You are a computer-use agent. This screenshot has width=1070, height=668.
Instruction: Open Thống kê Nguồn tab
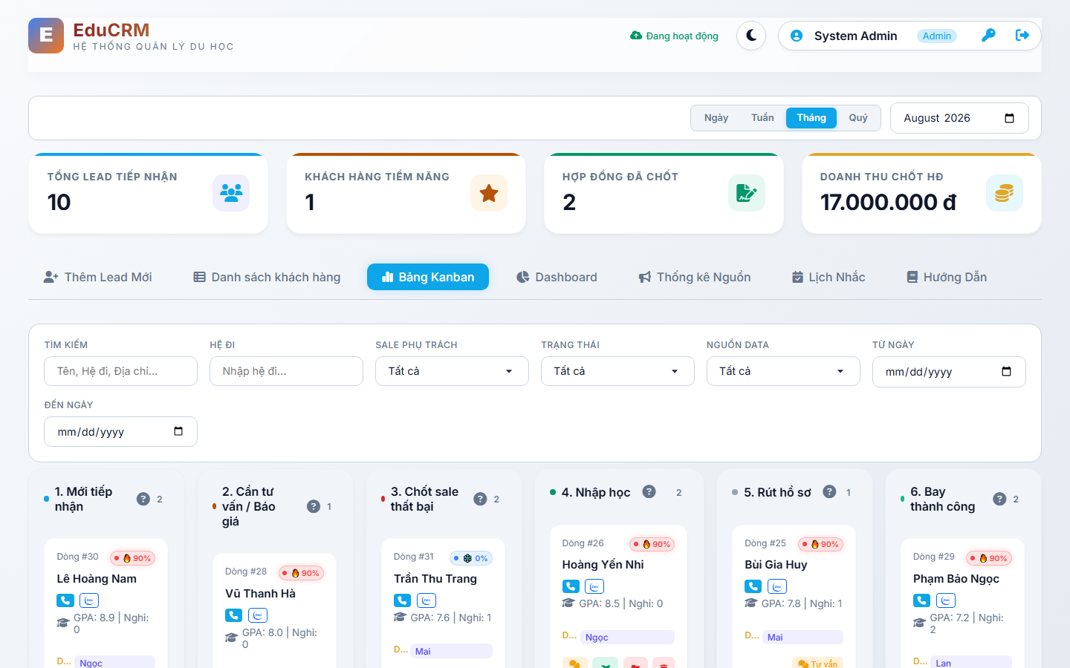point(695,277)
